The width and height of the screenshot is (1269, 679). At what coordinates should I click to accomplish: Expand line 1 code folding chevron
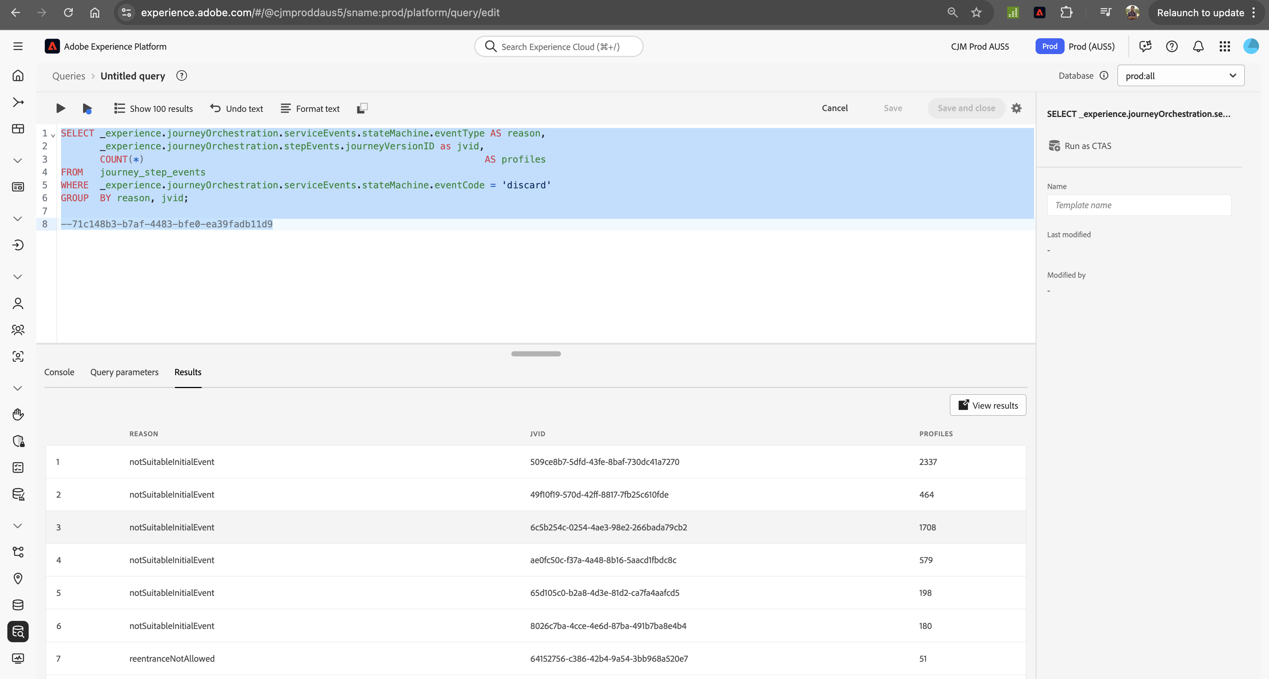pyautogui.click(x=53, y=135)
